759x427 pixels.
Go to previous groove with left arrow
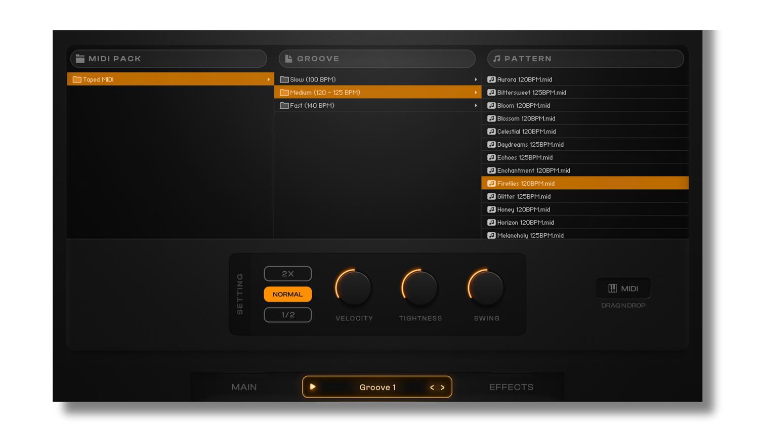(432, 388)
